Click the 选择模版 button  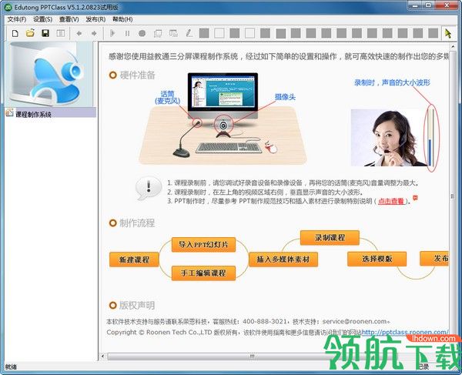pyautogui.click(x=377, y=259)
